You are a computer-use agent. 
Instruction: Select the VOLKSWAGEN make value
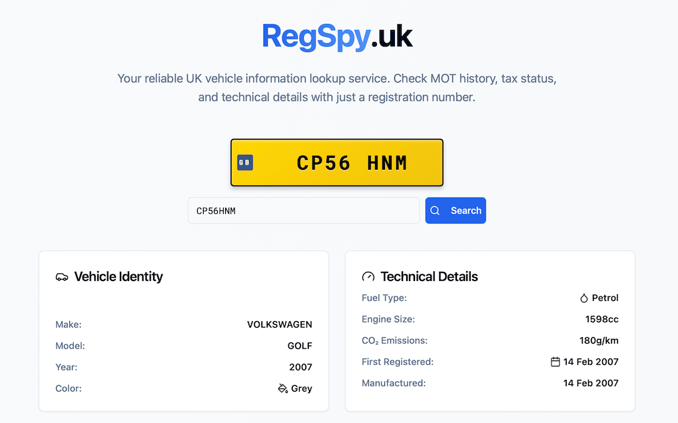[x=279, y=324]
